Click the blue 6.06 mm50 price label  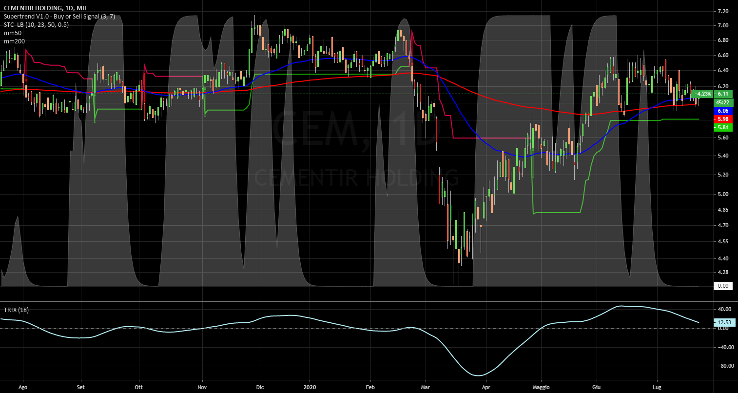pos(722,111)
